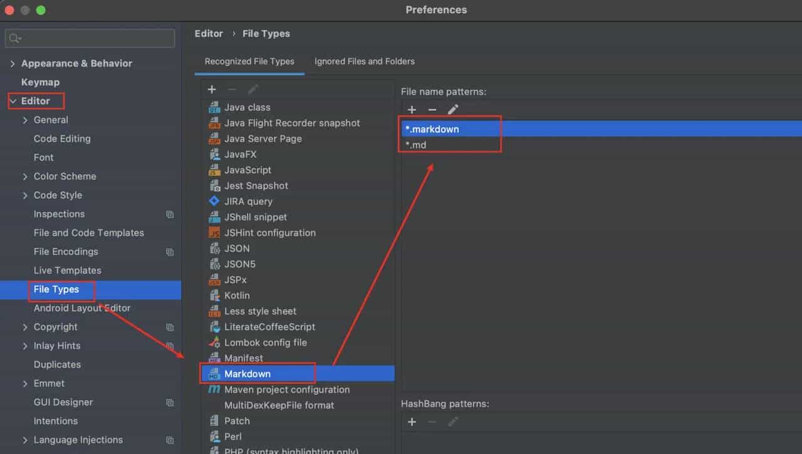Click edit pencil icon for file name patterns
The image size is (802, 454).
453,110
